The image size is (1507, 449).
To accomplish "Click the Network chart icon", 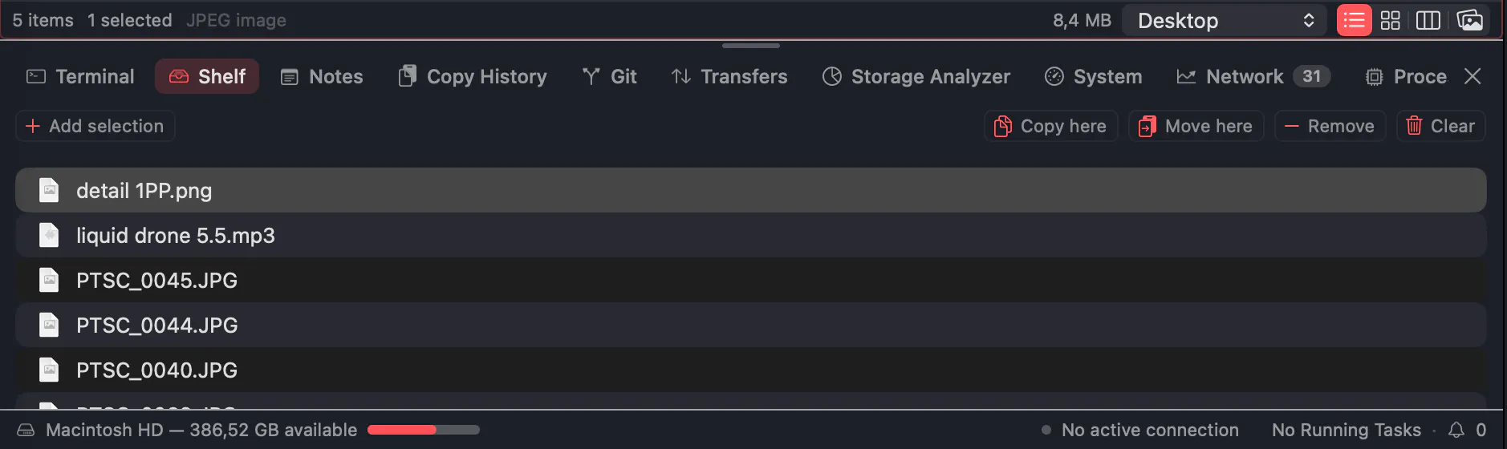I will 1186,76.
